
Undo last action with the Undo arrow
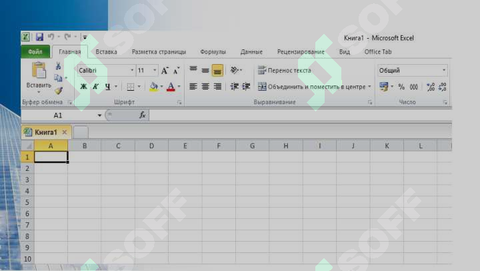tap(51, 37)
